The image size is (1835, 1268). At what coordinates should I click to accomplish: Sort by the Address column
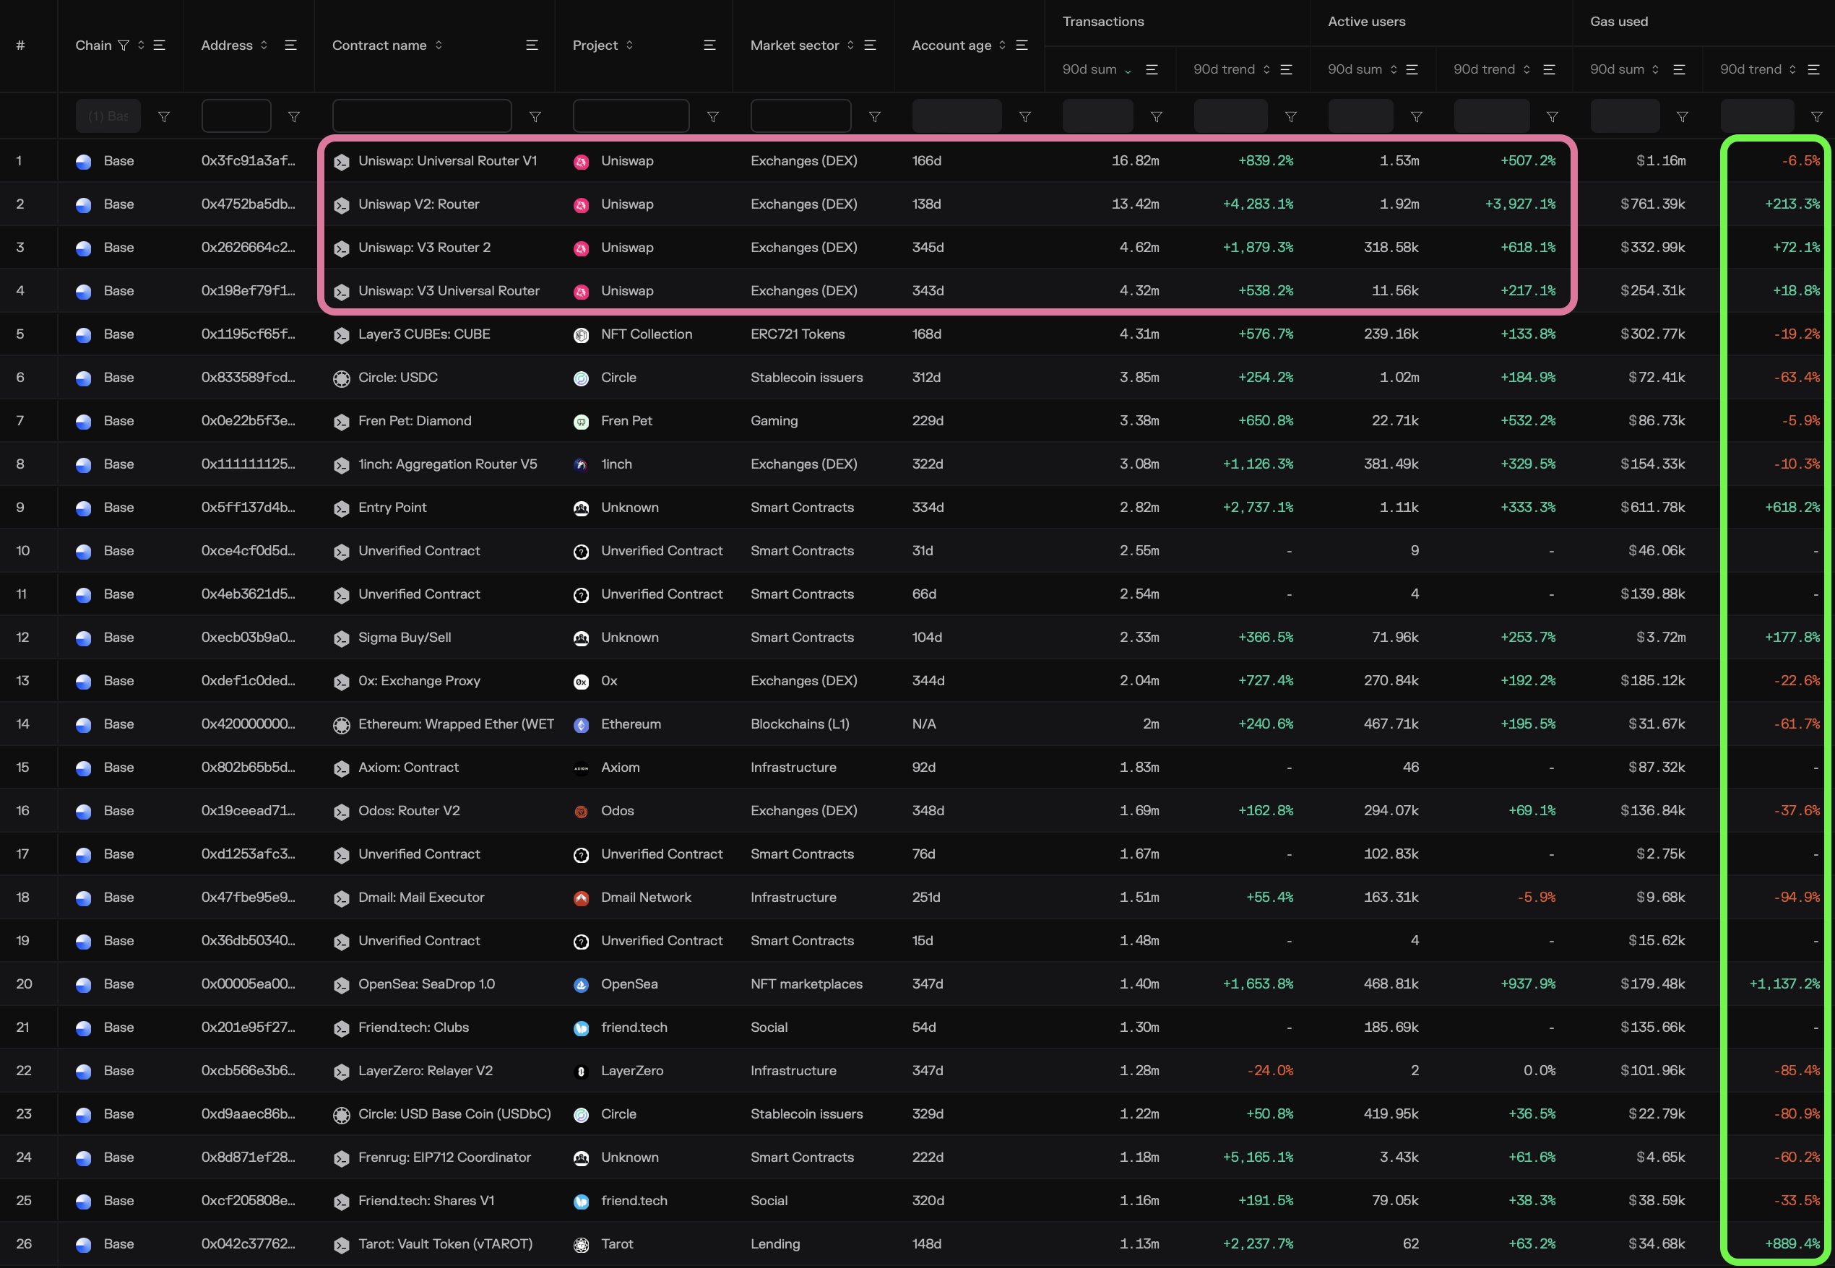click(264, 45)
